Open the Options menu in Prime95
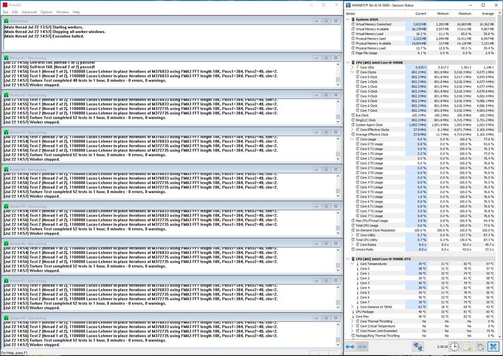Screen dimensions: 503x356 coord(46,12)
